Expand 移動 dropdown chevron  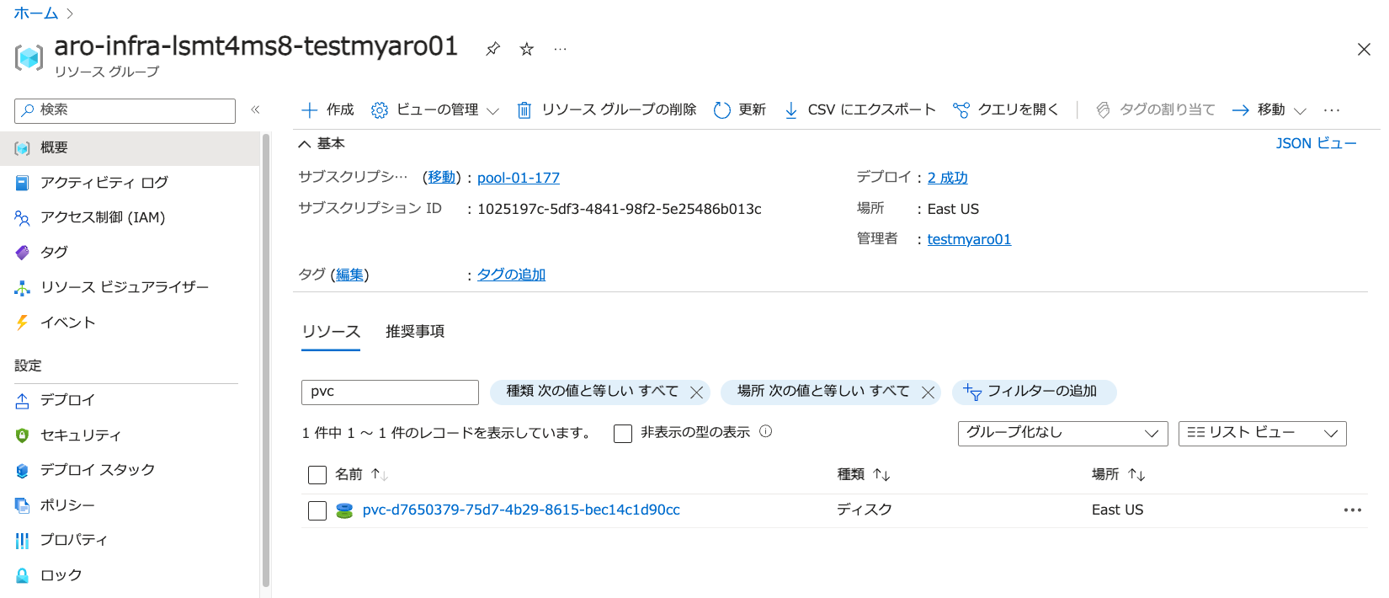point(1300,111)
